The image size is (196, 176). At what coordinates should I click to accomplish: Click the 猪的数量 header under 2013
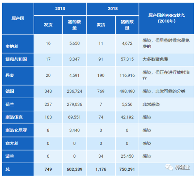point(74,25)
